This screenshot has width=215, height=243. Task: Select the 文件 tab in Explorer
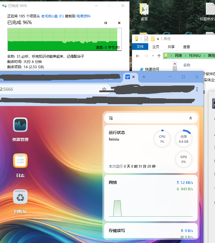[x=140, y=47]
